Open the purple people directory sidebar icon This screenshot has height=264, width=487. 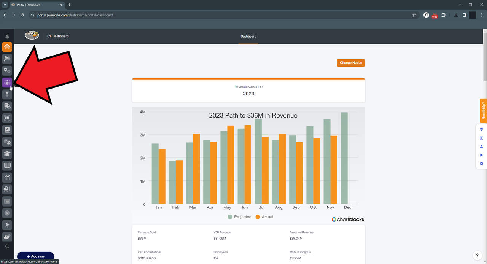click(x=7, y=83)
